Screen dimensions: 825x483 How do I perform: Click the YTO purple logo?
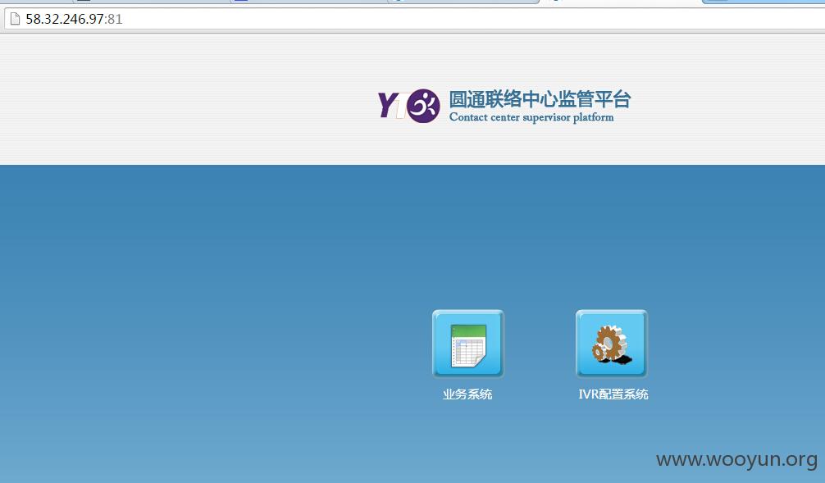coord(409,106)
